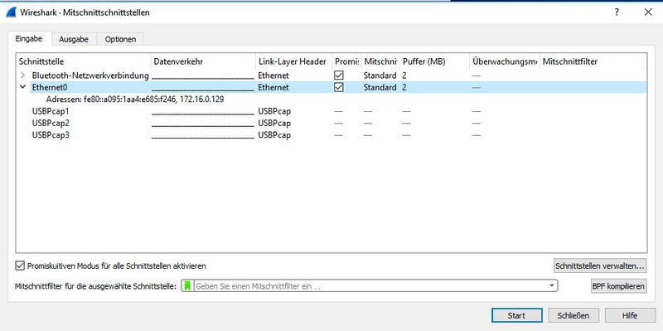Click the Start button

pos(516,315)
